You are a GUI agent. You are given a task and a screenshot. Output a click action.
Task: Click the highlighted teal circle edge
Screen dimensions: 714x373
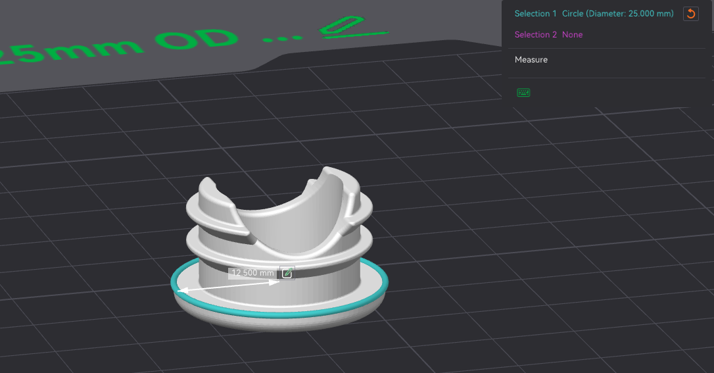tap(279, 314)
